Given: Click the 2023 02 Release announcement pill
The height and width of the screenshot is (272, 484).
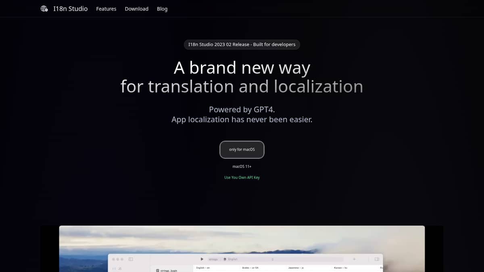Looking at the screenshot, I should point(242,44).
